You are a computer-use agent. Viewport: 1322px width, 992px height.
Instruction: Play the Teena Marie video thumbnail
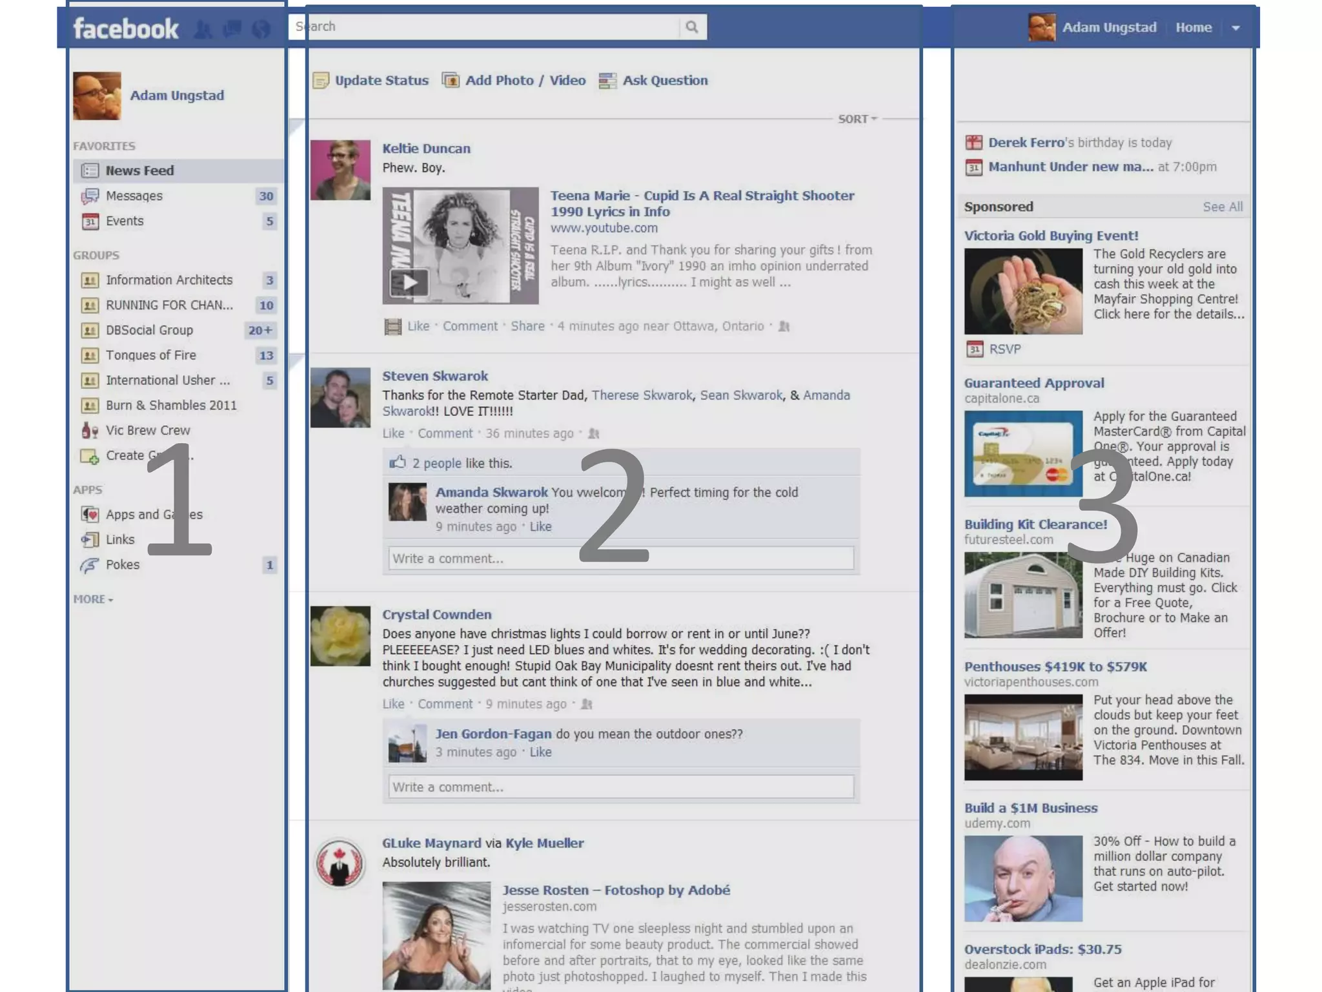click(409, 282)
